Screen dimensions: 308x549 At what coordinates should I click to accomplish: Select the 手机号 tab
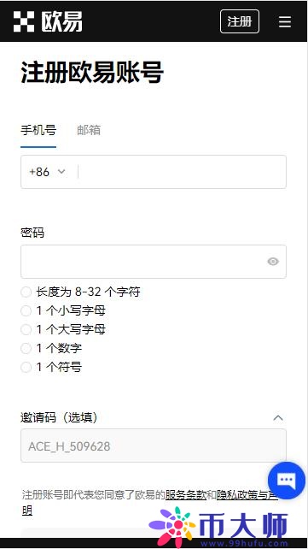coord(38,130)
